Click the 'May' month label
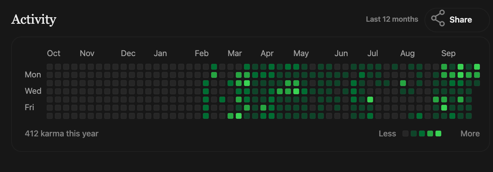The height and width of the screenshot is (172, 493). 301,53
